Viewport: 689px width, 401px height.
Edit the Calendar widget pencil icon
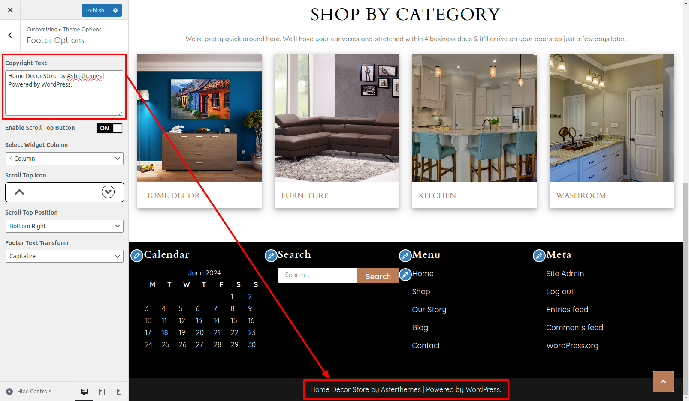[137, 256]
